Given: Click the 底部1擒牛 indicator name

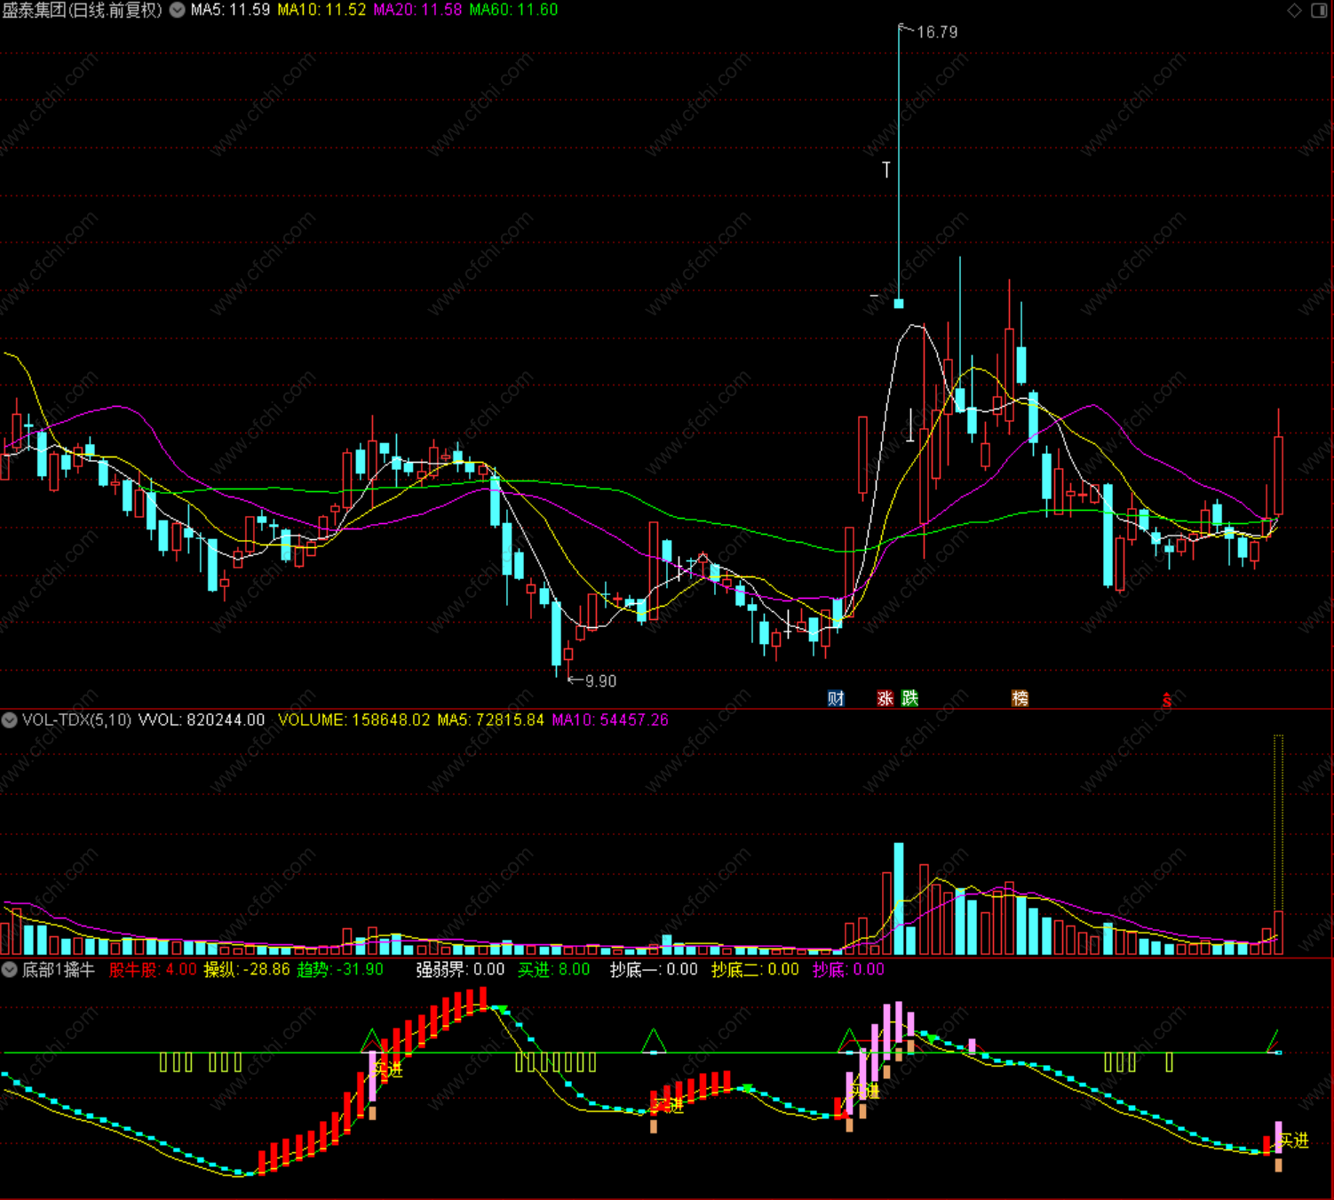Looking at the screenshot, I should point(59,969).
